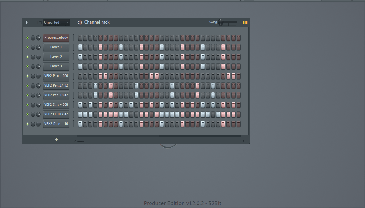Enable the first step of Progres..elody
This screenshot has width=365, height=208.
(x=80, y=38)
